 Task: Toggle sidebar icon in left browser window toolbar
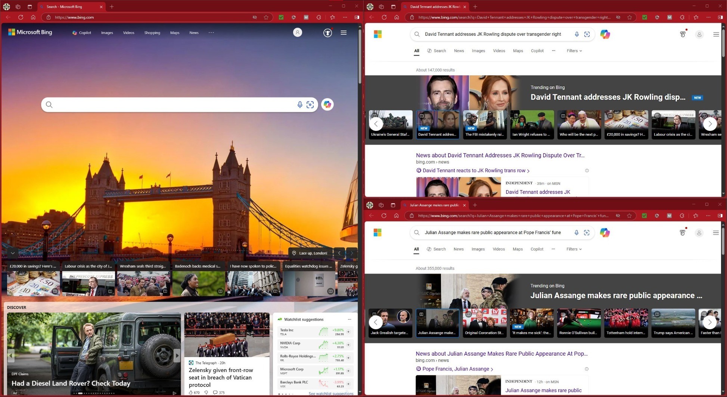[x=357, y=17]
